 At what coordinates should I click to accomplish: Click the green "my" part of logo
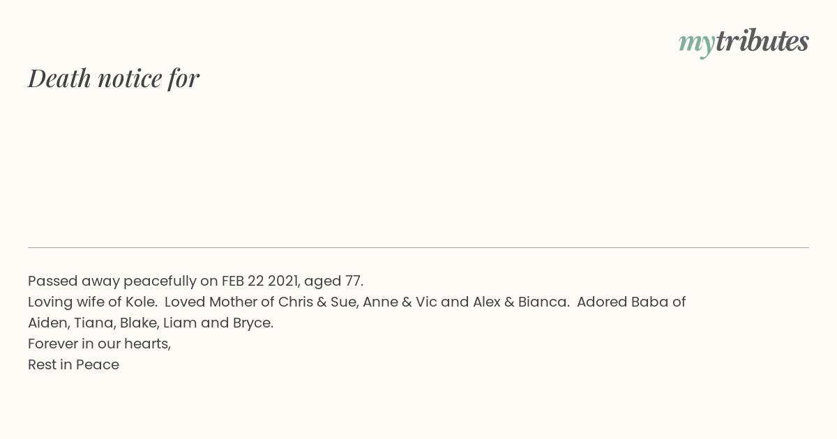coord(696,44)
